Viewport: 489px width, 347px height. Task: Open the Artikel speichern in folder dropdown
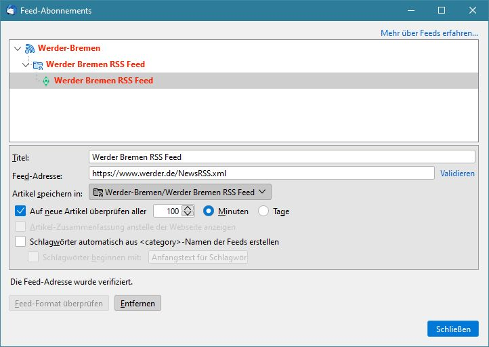click(x=180, y=192)
